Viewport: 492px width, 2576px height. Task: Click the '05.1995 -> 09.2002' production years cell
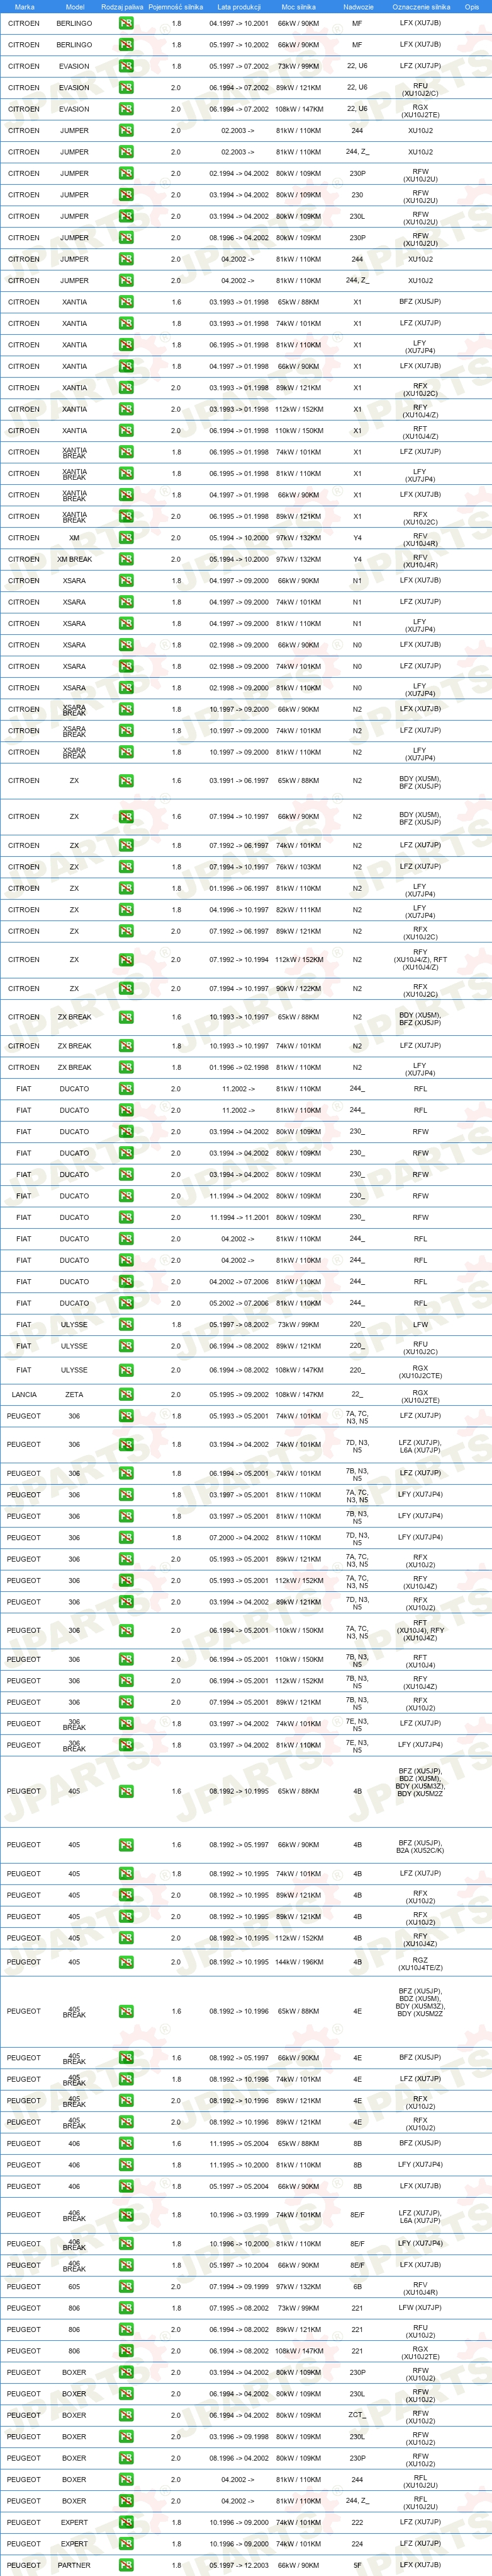pyautogui.click(x=238, y=1394)
